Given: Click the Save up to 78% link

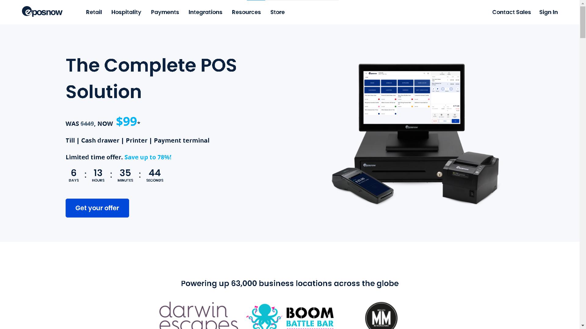Looking at the screenshot, I should [x=148, y=157].
